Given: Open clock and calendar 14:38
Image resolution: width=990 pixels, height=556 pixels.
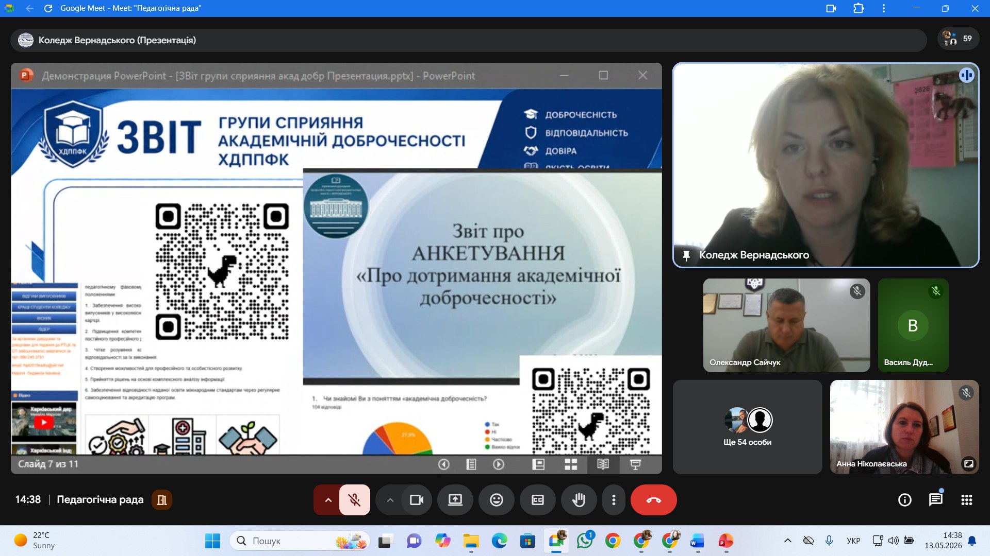Looking at the screenshot, I should tap(943, 541).
